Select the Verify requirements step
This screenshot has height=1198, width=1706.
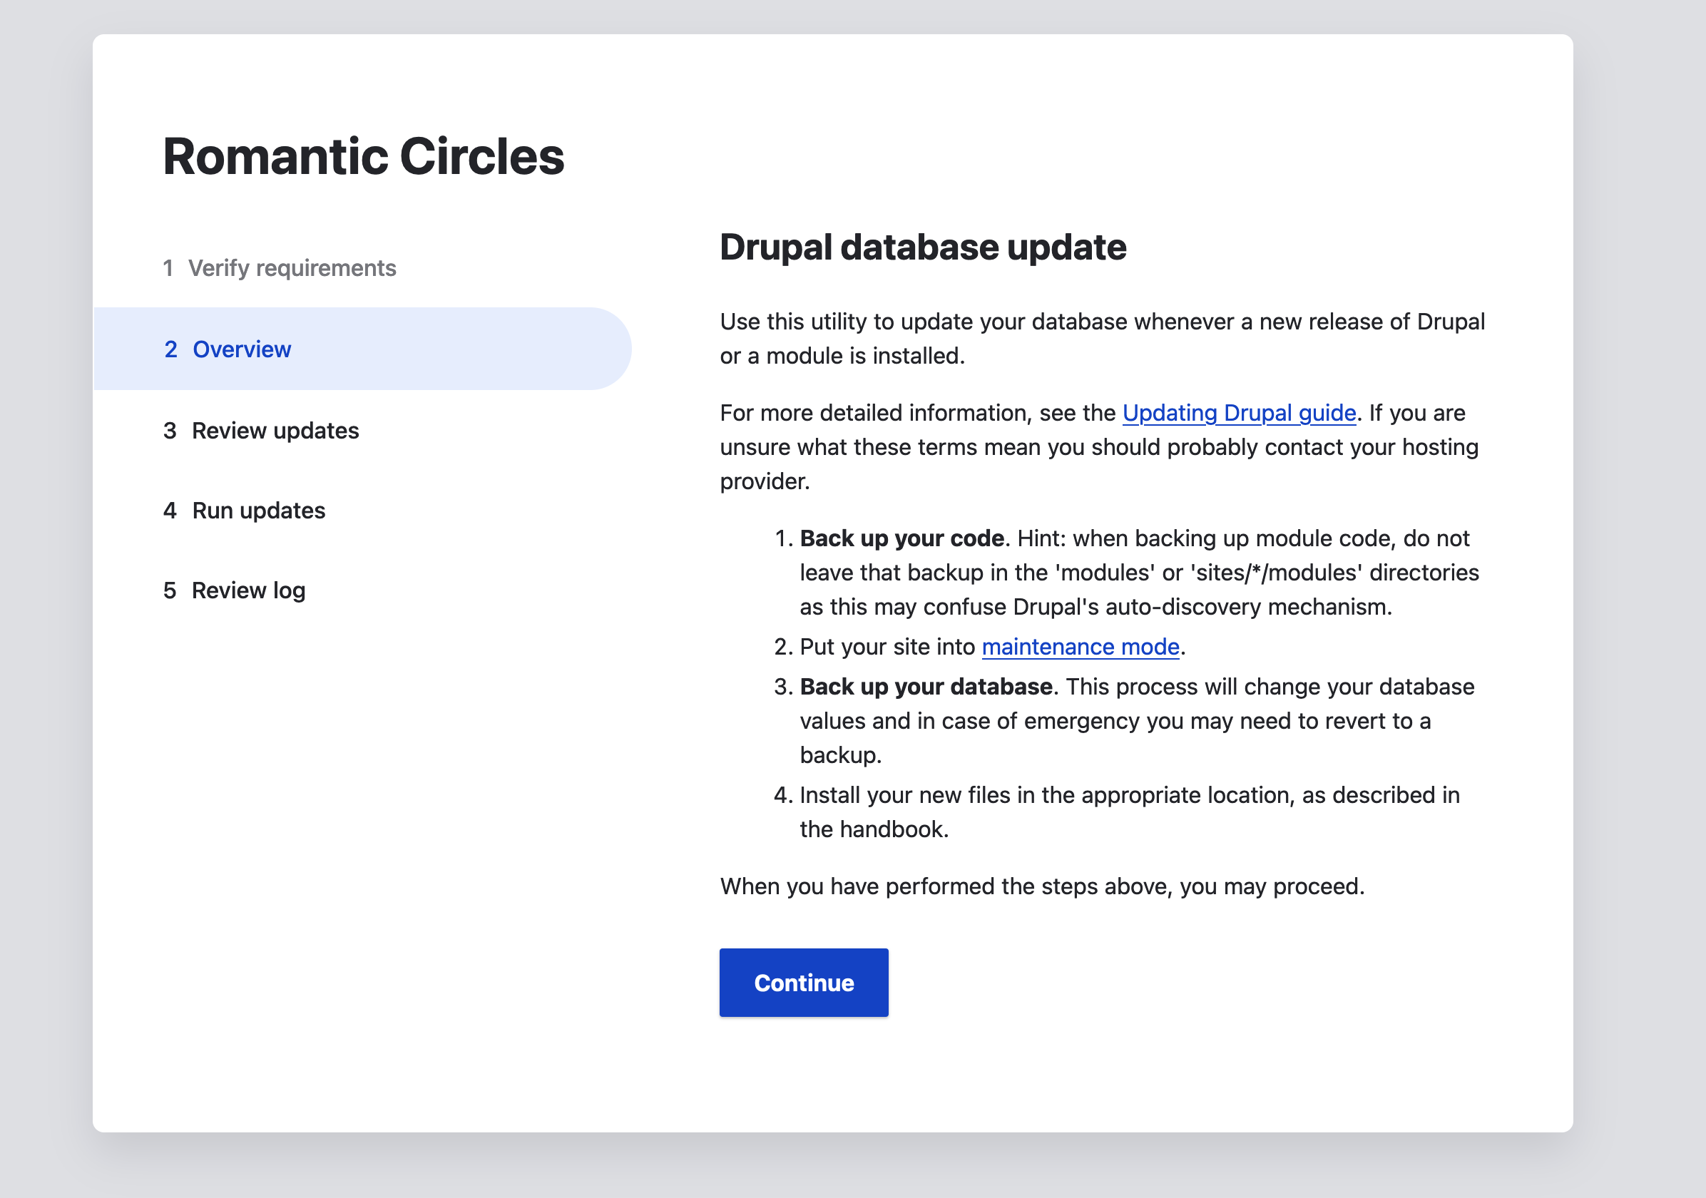pos(280,268)
